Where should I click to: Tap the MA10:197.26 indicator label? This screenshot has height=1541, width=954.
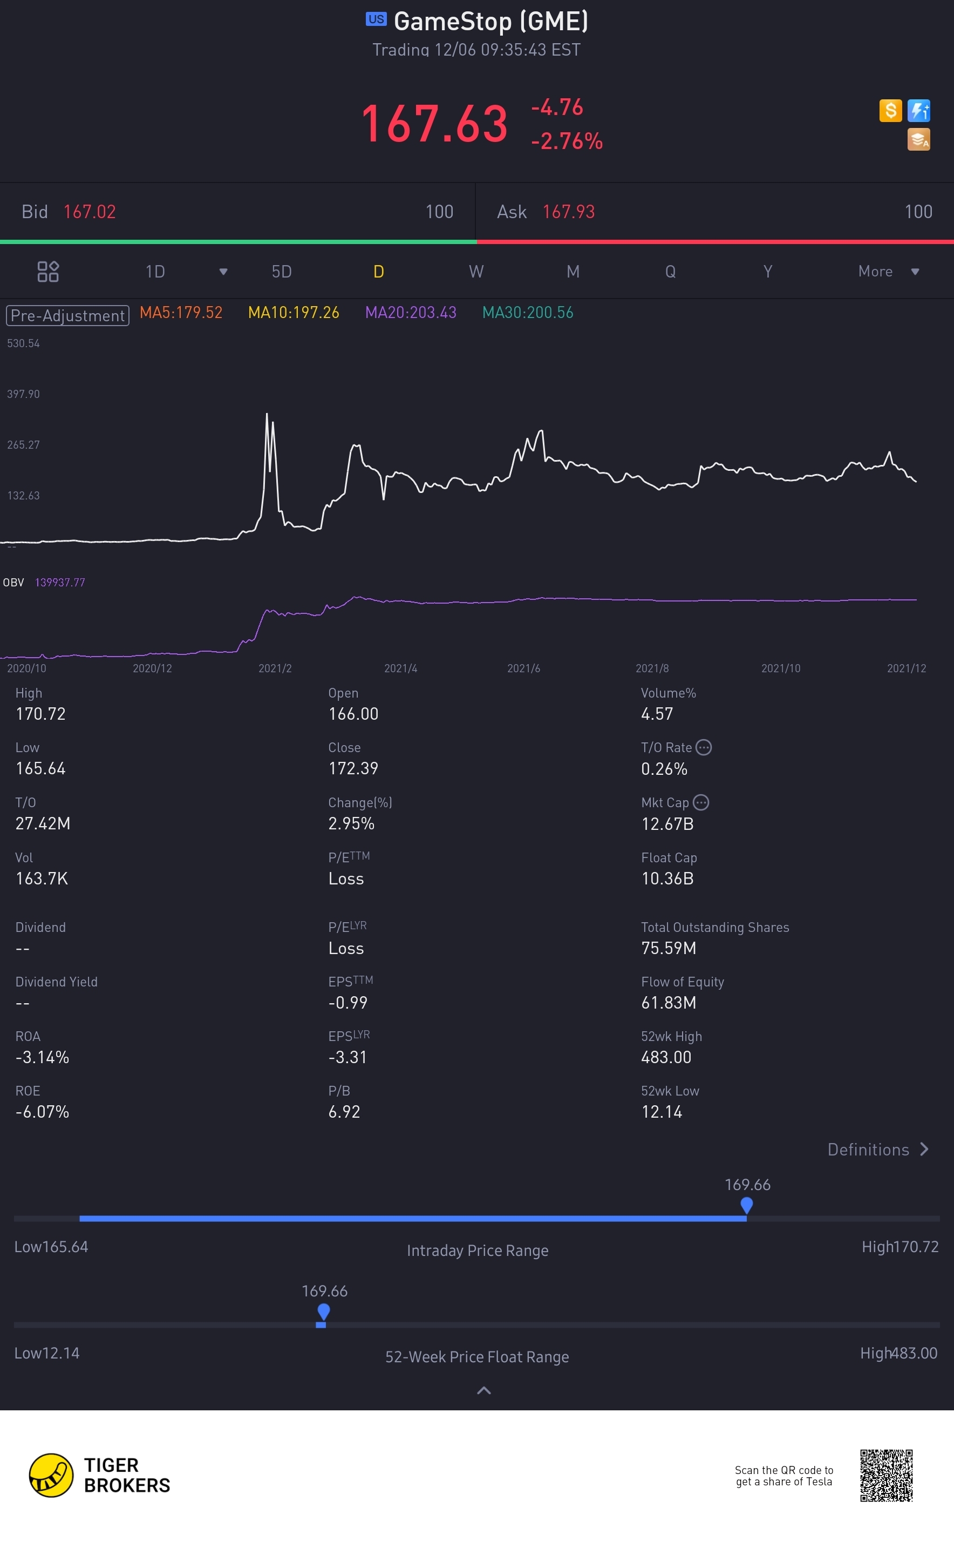(x=294, y=313)
